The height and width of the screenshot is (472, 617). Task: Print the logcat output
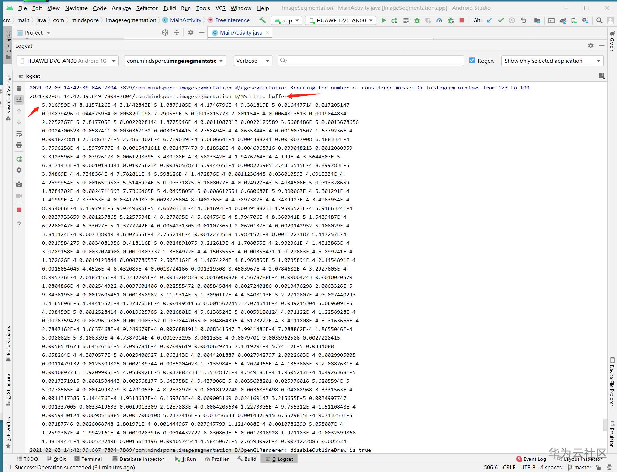coord(19,145)
